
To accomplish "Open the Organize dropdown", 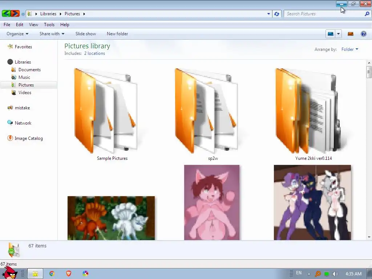I will click(x=17, y=34).
